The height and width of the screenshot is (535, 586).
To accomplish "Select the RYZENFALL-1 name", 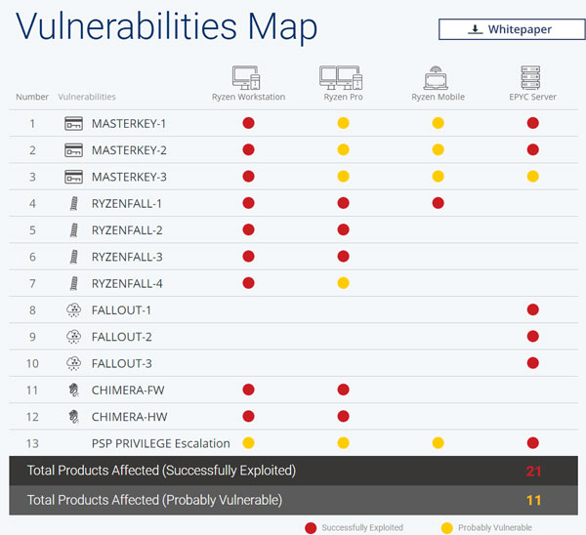I will click(127, 204).
